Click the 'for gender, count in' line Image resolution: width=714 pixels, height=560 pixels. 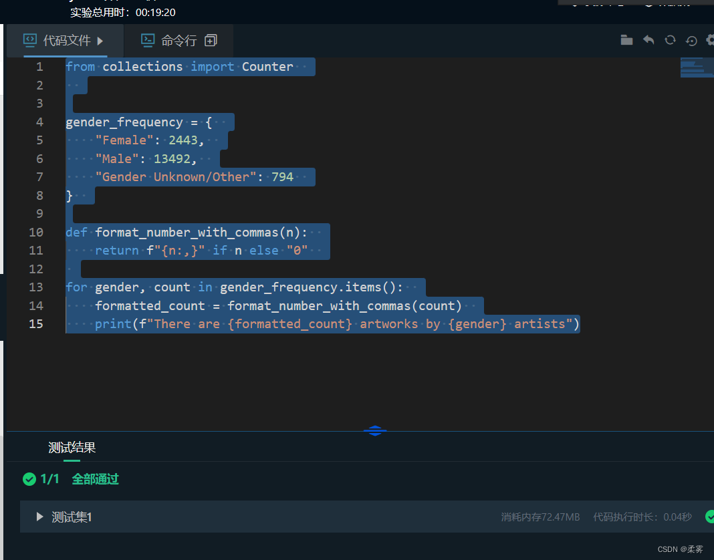coord(235,287)
